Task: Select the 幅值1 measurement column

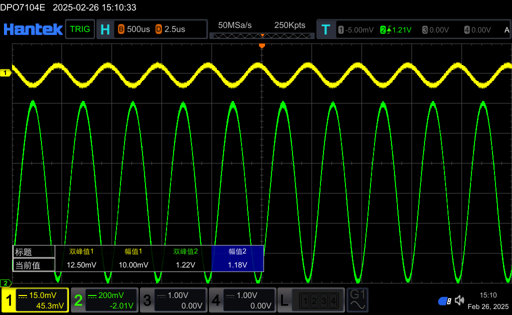Action: pyautogui.click(x=133, y=251)
